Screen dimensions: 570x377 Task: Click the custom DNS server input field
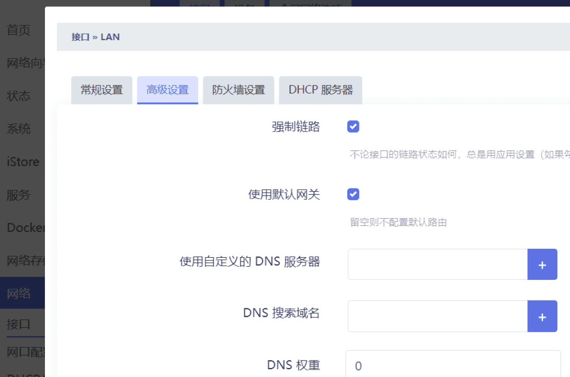click(438, 265)
